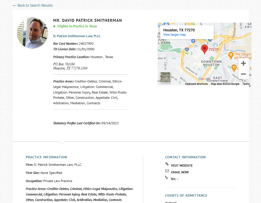Click Houston, TX 77270 map title
Screen dimensions: 261x203
pyautogui.click(x=179, y=30)
